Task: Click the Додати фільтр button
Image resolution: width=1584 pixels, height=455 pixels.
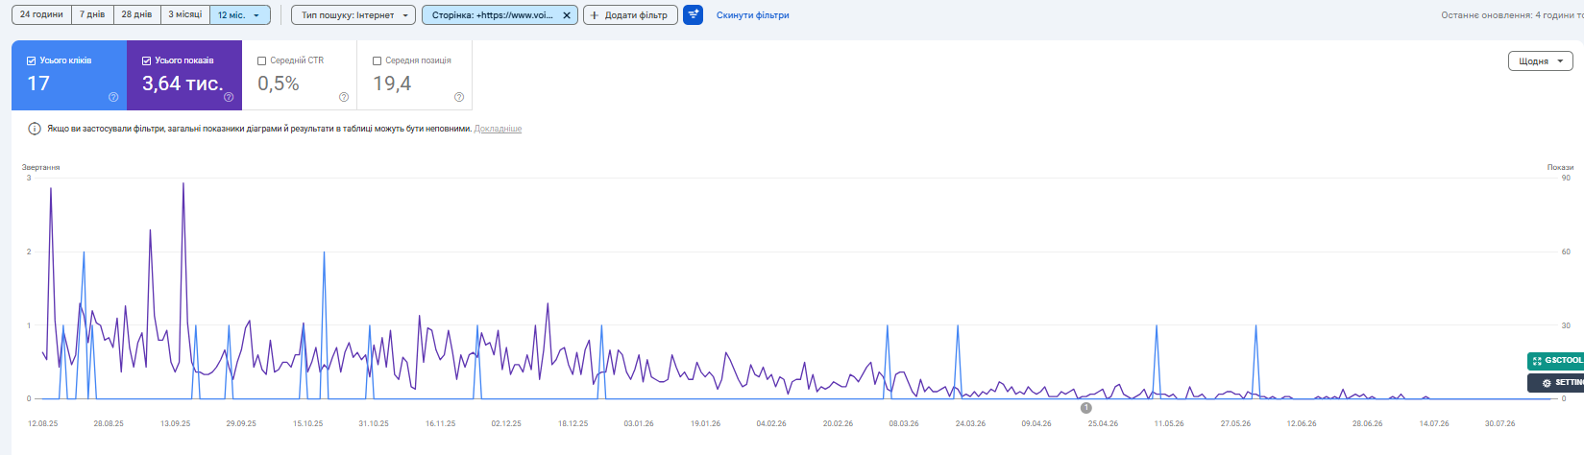Action: click(x=630, y=15)
